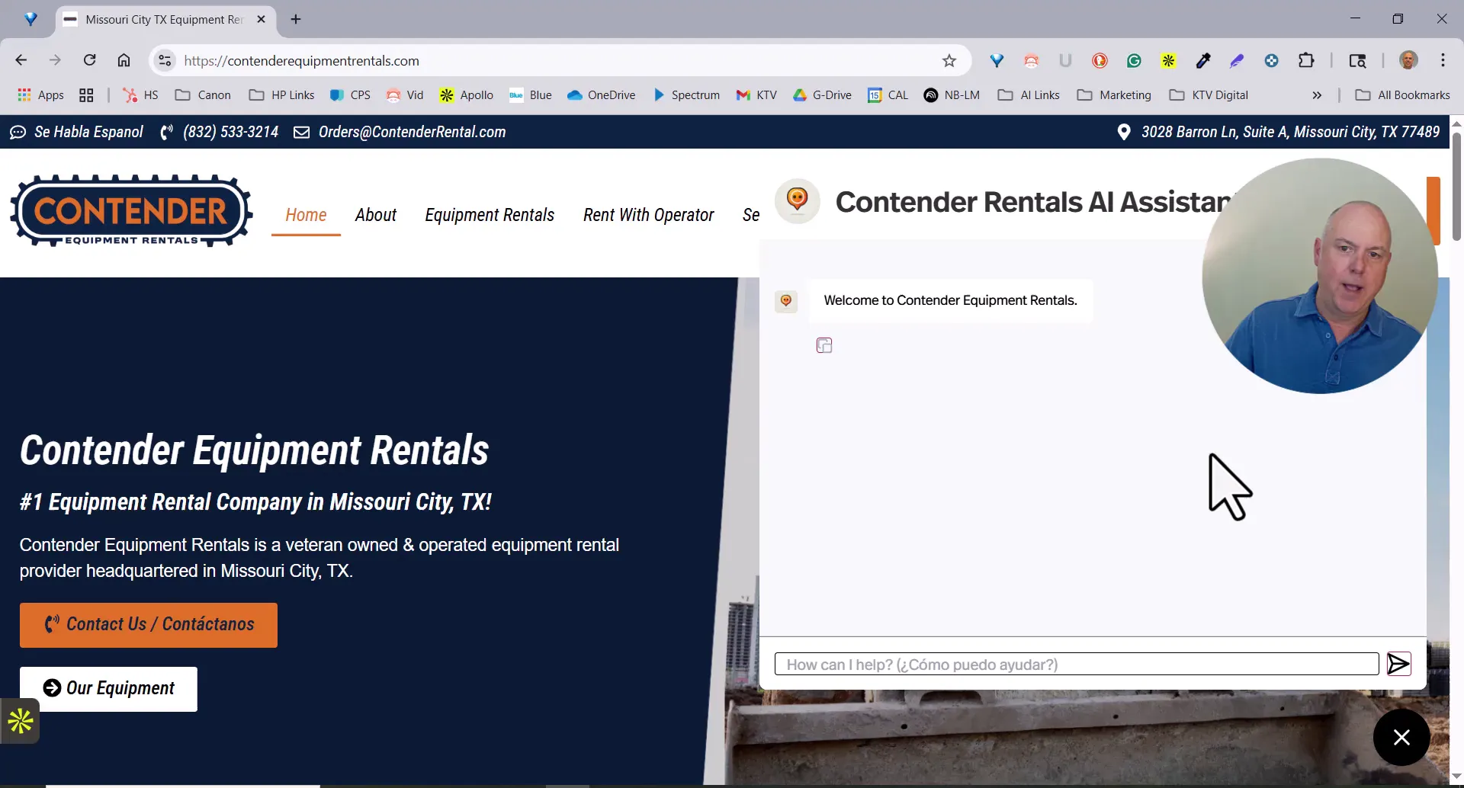Click Contact Us / Contáctanos button
Screen dimensions: 1464x788
tap(149, 625)
